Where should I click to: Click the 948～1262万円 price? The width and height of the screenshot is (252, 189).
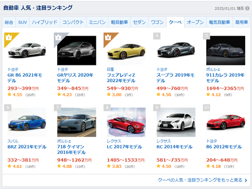(x=74, y=160)
